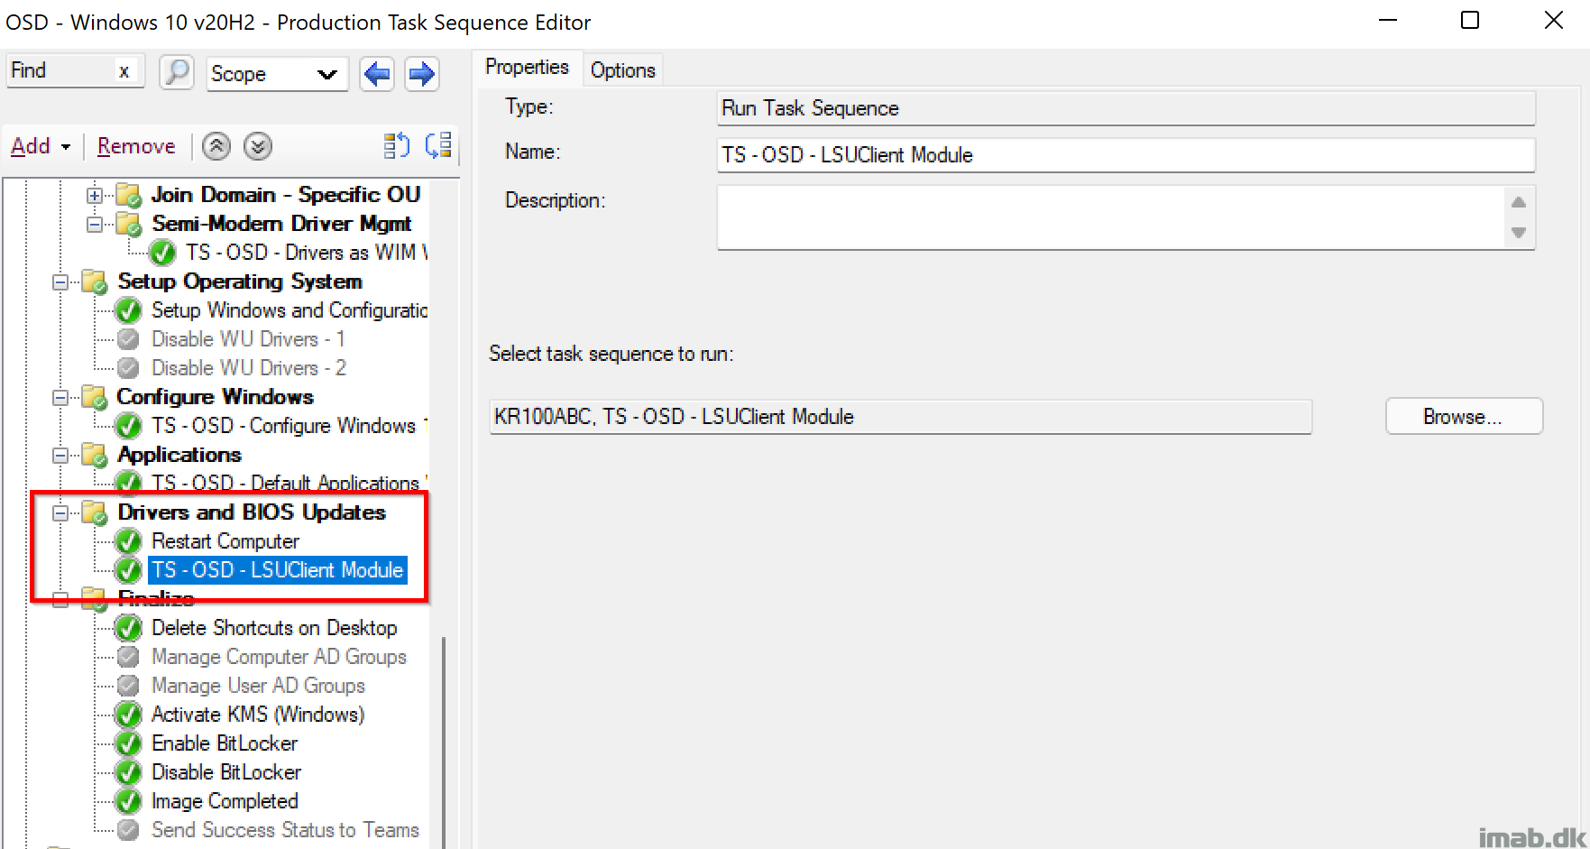This screenshot has width=1590, height=849.
Task: Select Activate KMS (Windows) step
Action: point(258,715)
